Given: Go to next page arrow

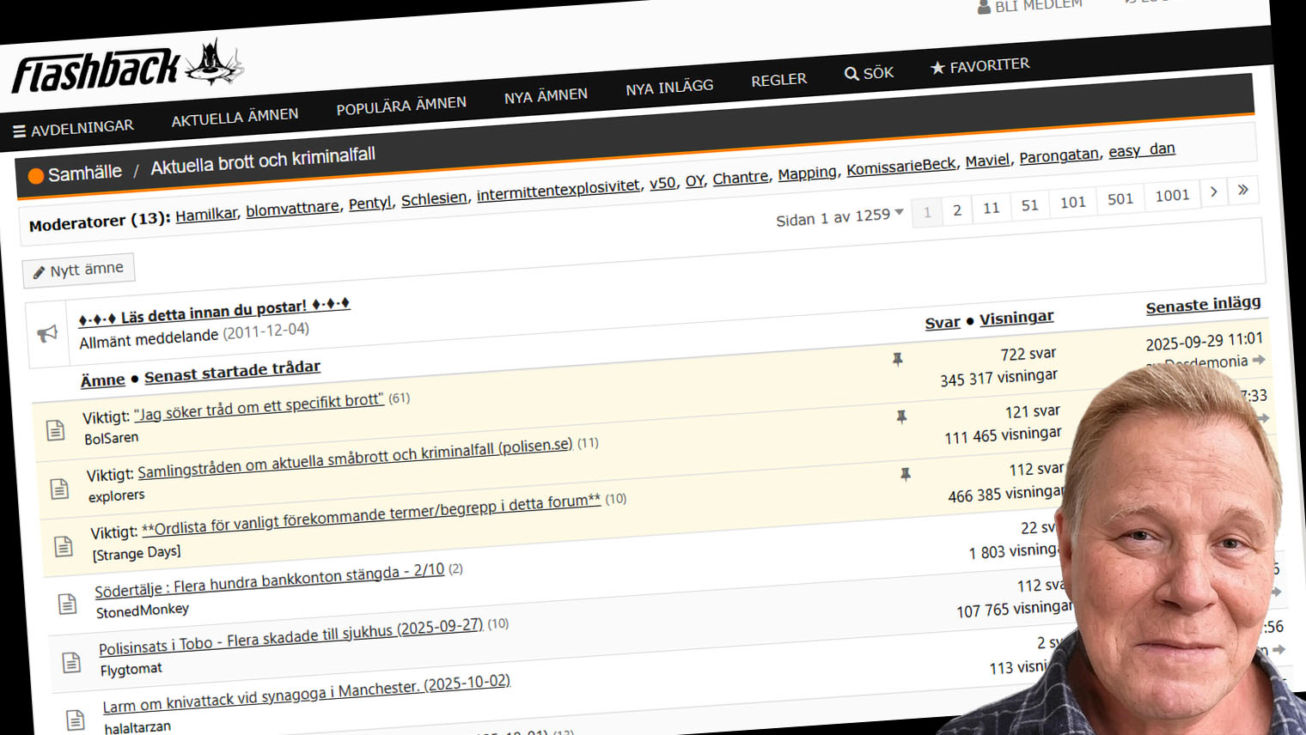Looking at the screenshot, I should point(1213,192).
